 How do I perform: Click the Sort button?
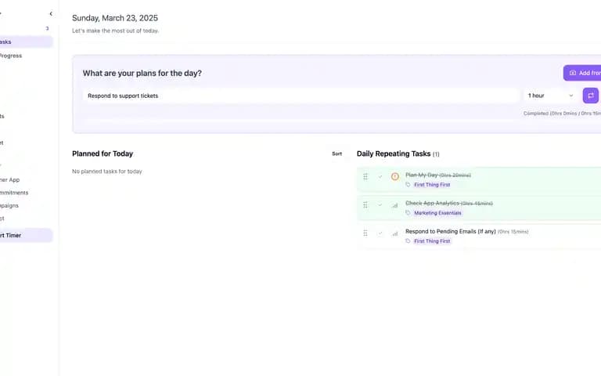click(337, 154)
